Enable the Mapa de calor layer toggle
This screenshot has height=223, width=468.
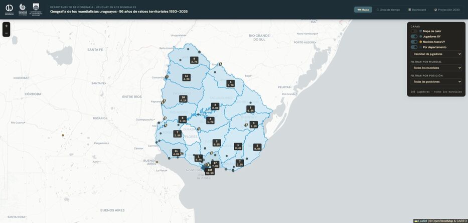pos(414,31)
